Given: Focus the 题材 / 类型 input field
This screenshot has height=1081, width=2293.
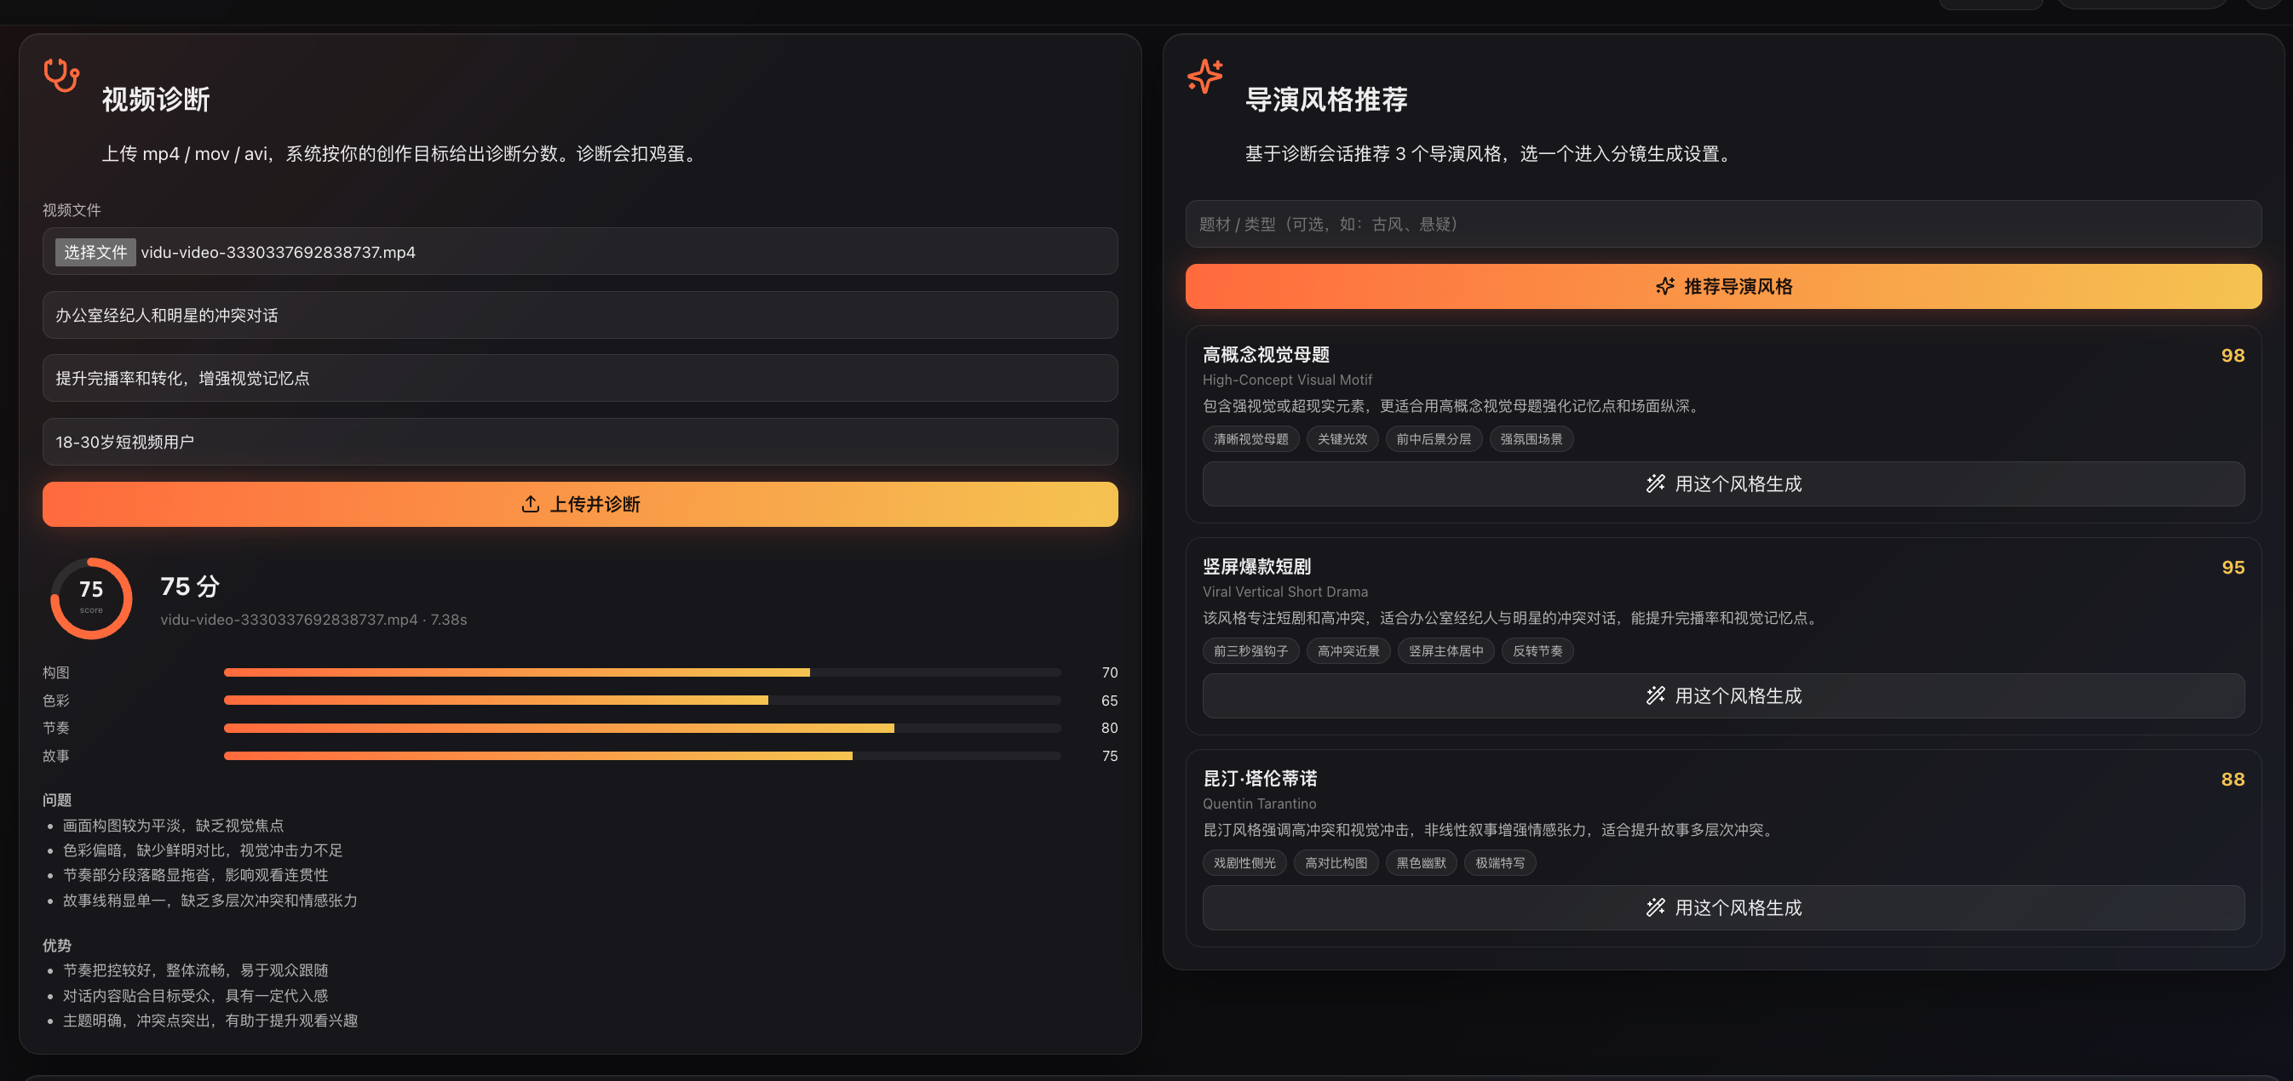Looking at the screenshot, I should 1722,224.
